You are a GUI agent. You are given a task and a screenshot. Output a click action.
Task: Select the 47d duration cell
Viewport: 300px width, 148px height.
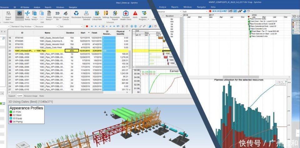pyautogui.click(x=72, y=51)
